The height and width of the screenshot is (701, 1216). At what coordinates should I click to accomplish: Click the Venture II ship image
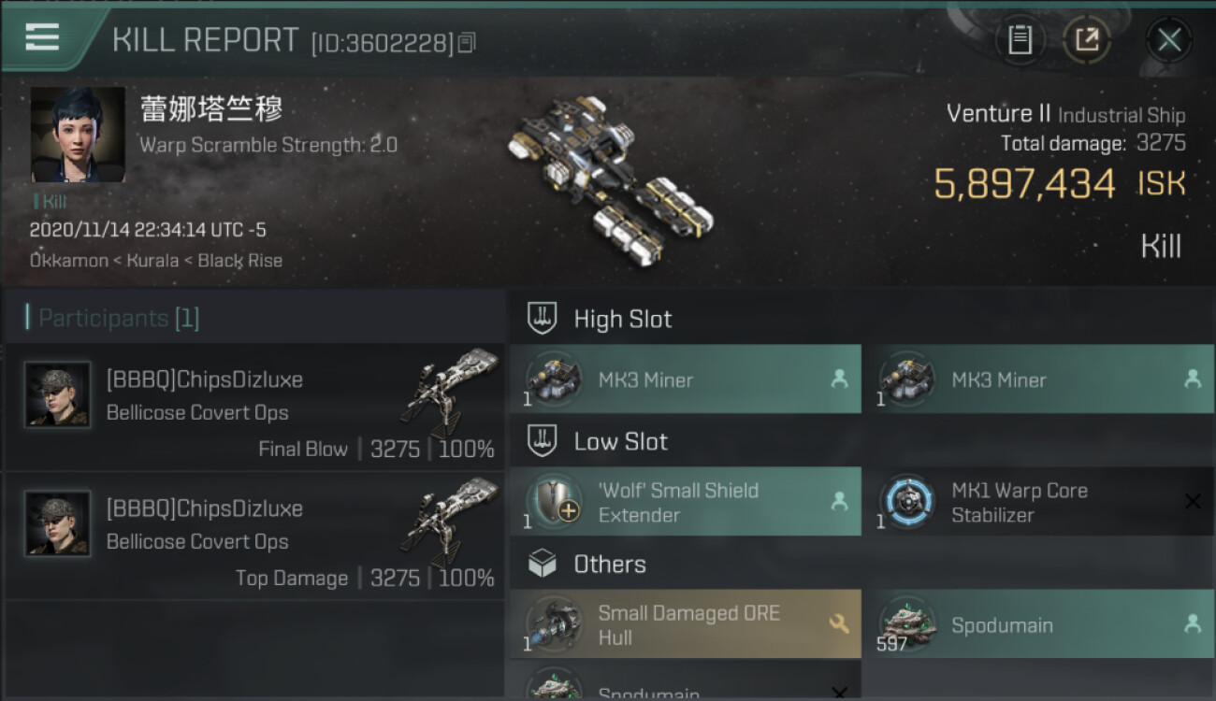(x=610, y=178)
